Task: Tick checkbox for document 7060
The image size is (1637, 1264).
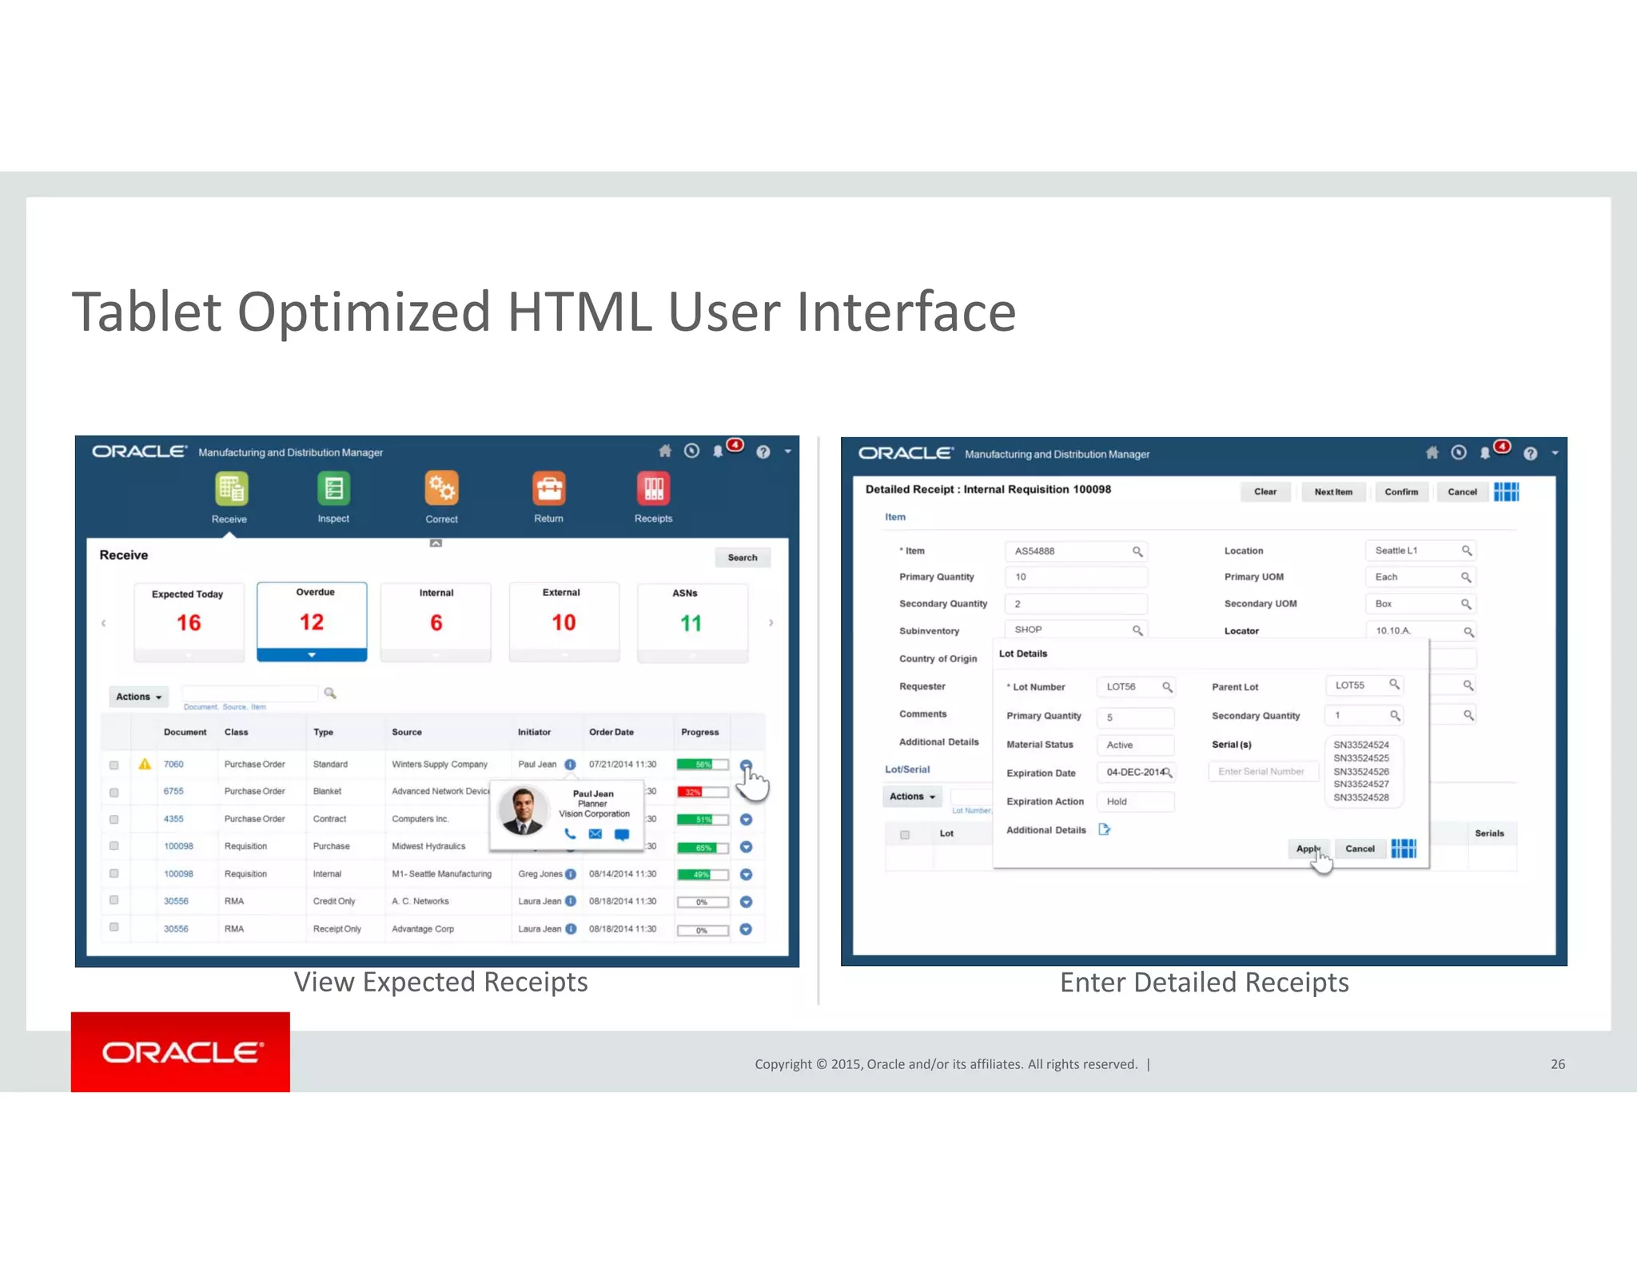Action: click(114, 765)
